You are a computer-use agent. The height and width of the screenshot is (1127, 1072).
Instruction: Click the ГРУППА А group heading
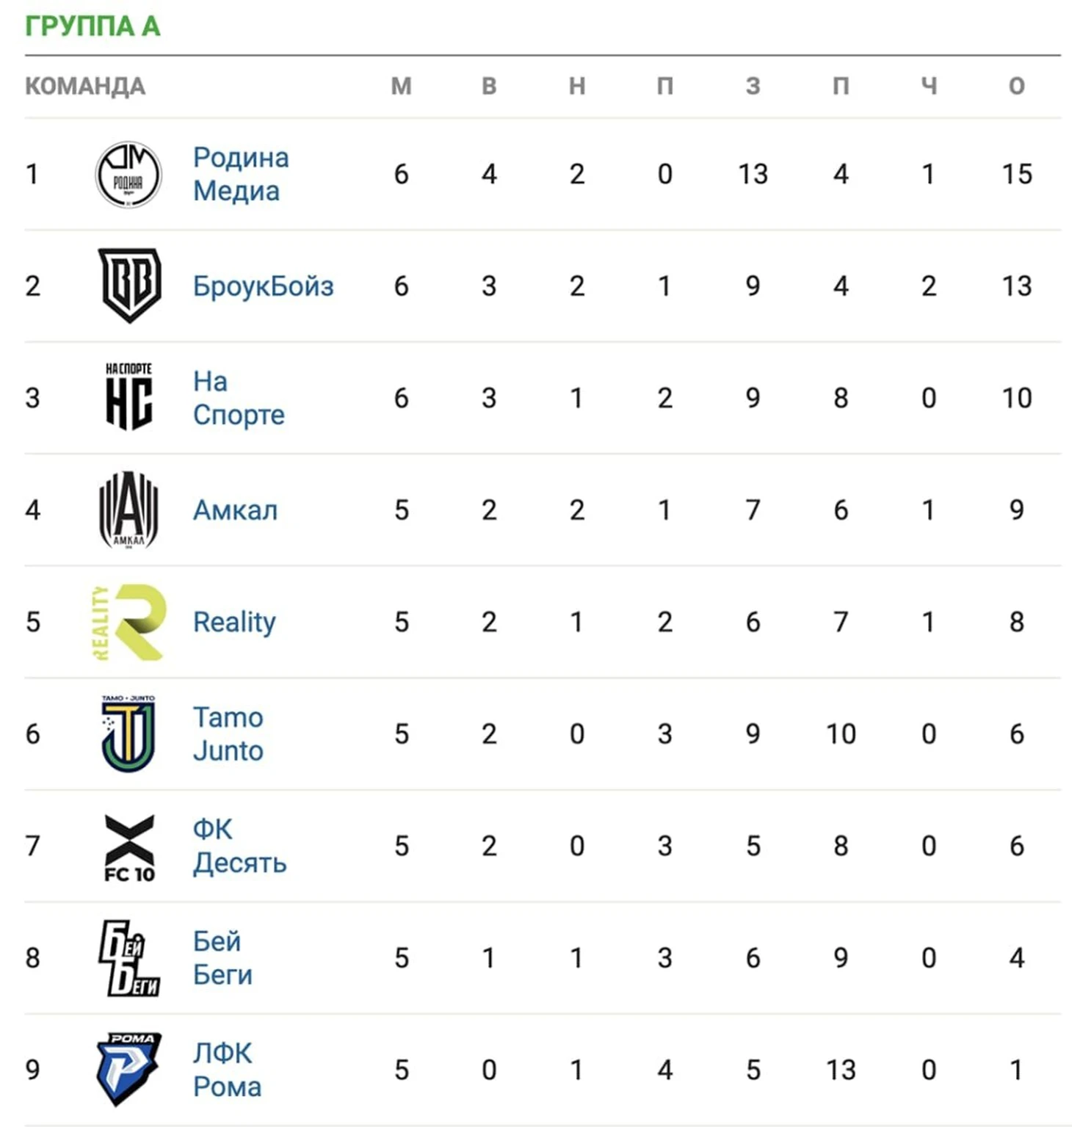point(93,26)
